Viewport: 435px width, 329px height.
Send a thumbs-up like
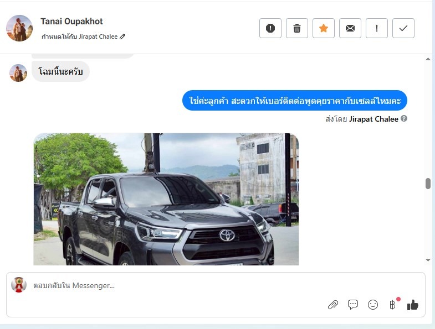(x=412, y=305)
